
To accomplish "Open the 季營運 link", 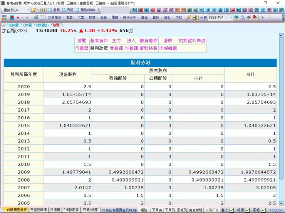I will (x=116, y=48).
